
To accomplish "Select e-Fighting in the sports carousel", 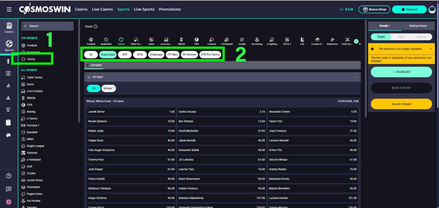I will (272, 41).
